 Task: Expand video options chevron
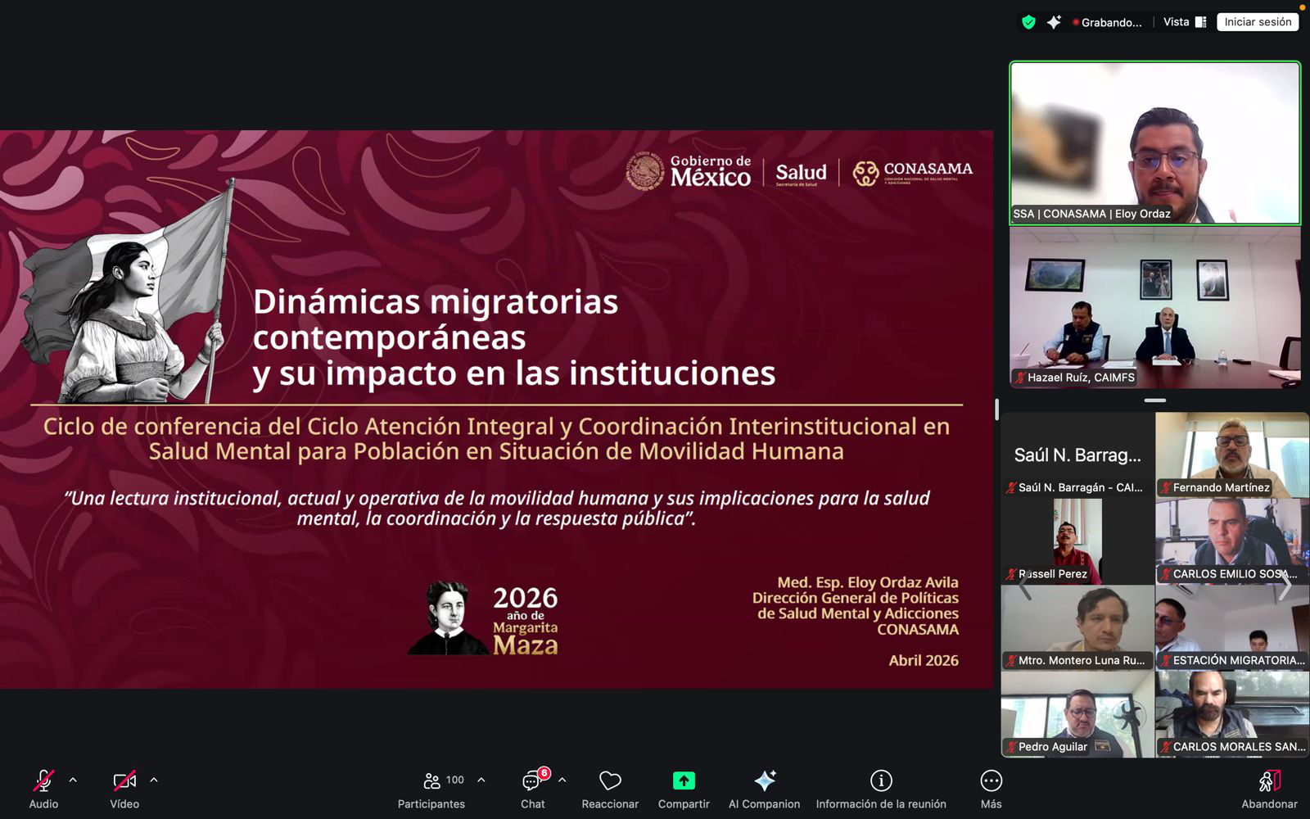tap(154, 781)
